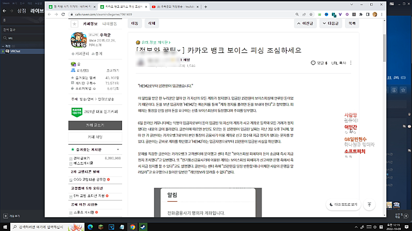Go forward in Chrome navigation
The height and width of the screenshot is (231, 412).
(x=56, y=14)
